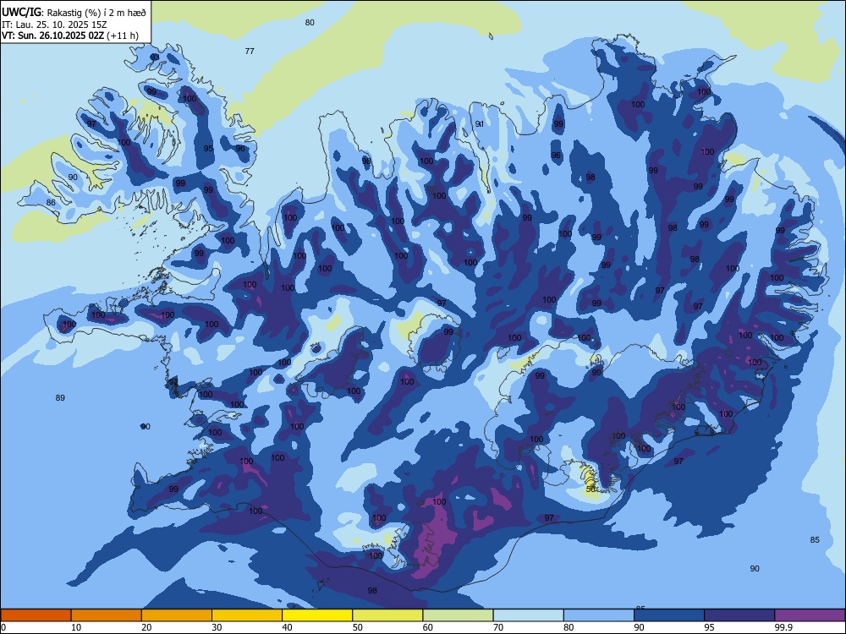Viewport: 846px width, 634px height.
Task: Select the '86' humidity value on the map
Action: click(x=51, y=203)
